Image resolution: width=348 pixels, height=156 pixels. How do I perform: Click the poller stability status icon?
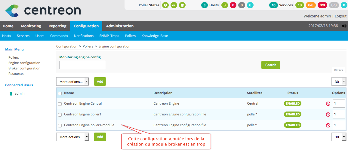[x=174, y=5]
